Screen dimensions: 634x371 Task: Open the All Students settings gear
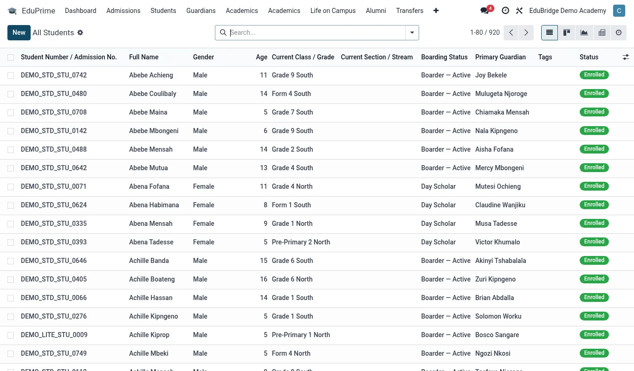point(80,32)
